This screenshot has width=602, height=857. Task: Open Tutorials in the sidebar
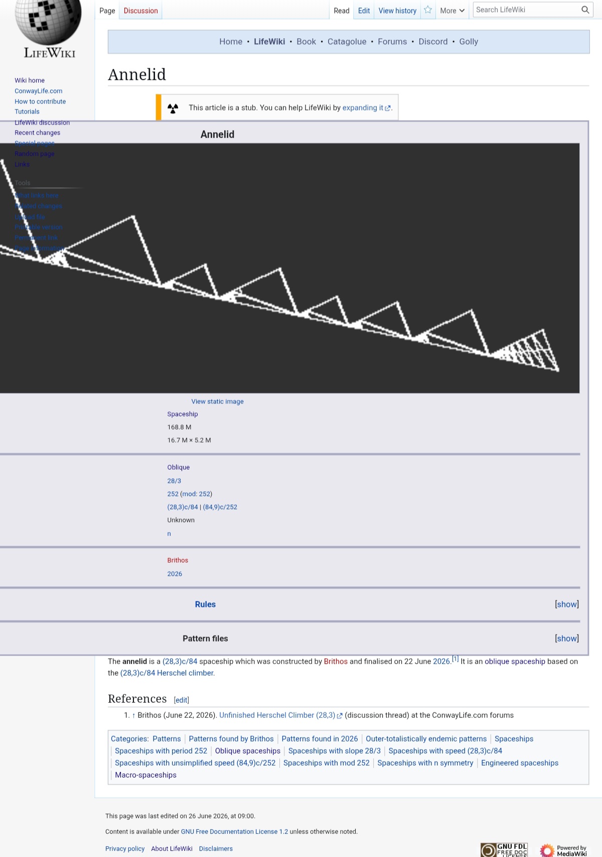pyautogui.click(x=27, y=112)
